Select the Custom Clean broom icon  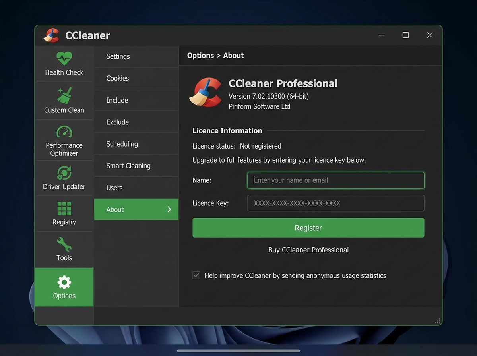click(x=64, y=95)
